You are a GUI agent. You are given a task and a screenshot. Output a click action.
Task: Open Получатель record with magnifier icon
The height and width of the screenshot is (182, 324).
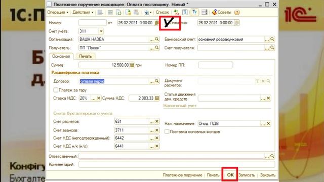[157, 48]
